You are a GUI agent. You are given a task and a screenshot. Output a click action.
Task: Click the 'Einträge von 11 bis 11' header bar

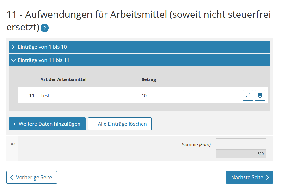139,60
